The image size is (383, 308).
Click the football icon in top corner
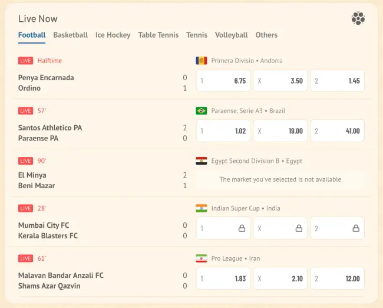coord(358,18)
